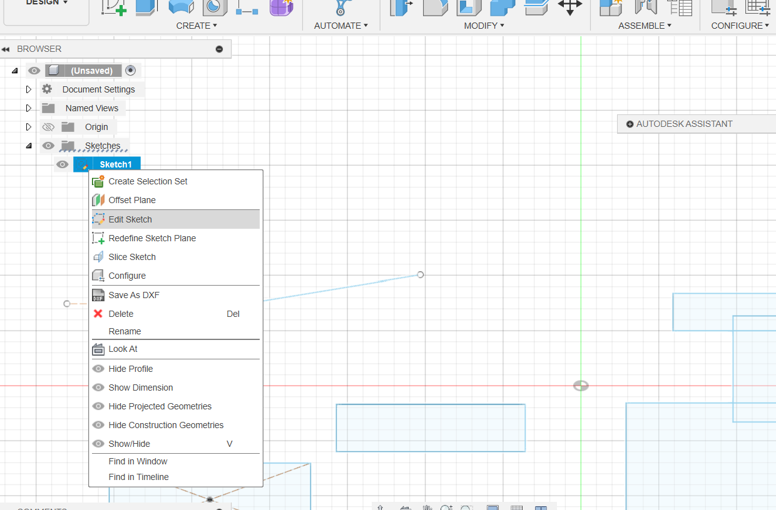Screen dimensions: 776x510
Task: Collapse the Browser panel with double arrows
Action: [6, 49]
